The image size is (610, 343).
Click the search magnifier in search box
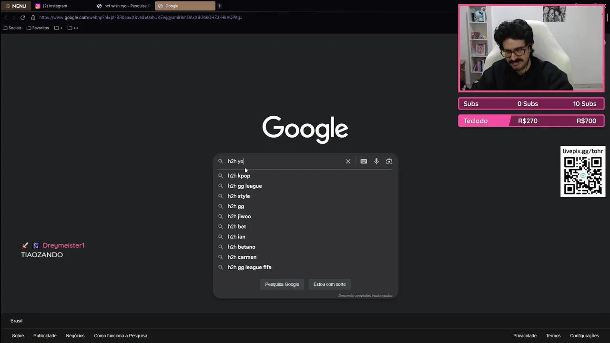click(221, 161)
